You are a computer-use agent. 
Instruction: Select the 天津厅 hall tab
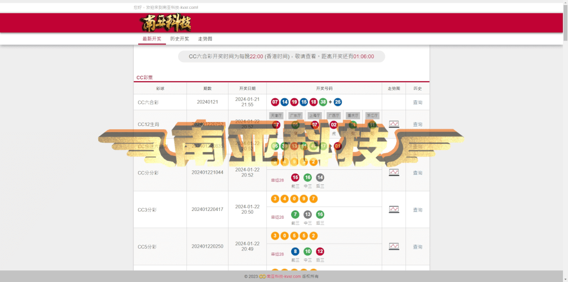coord(276,115)
